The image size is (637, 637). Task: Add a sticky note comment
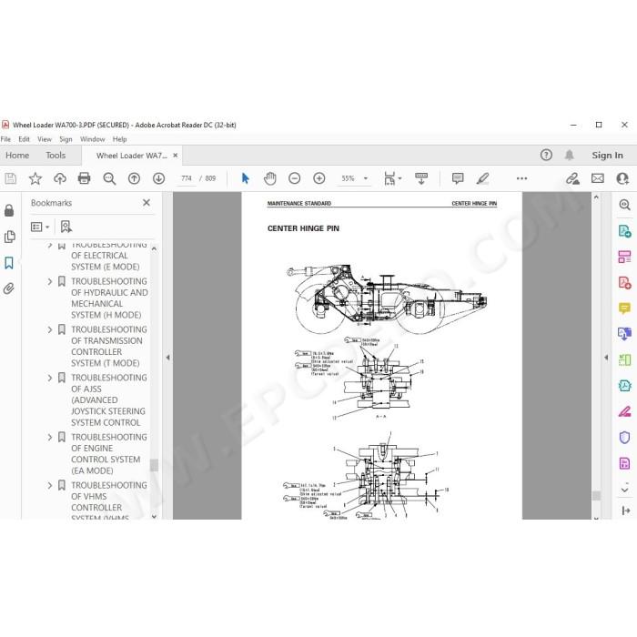point(458,178)
